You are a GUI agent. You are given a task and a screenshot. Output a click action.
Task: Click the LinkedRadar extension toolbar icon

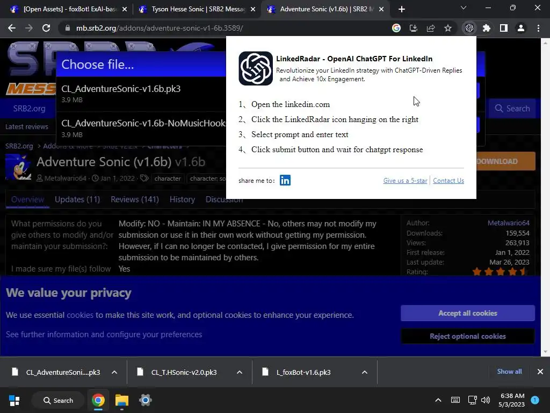[x=469, y=28]
